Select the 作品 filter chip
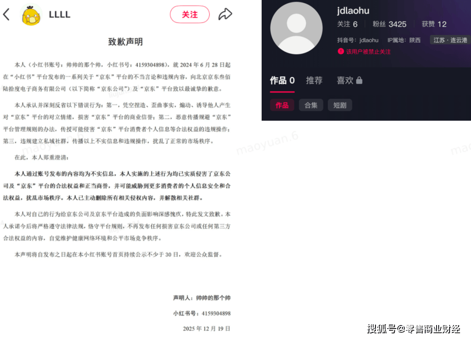This screenshot has width=471, height=339. click(x=282, y=105)
